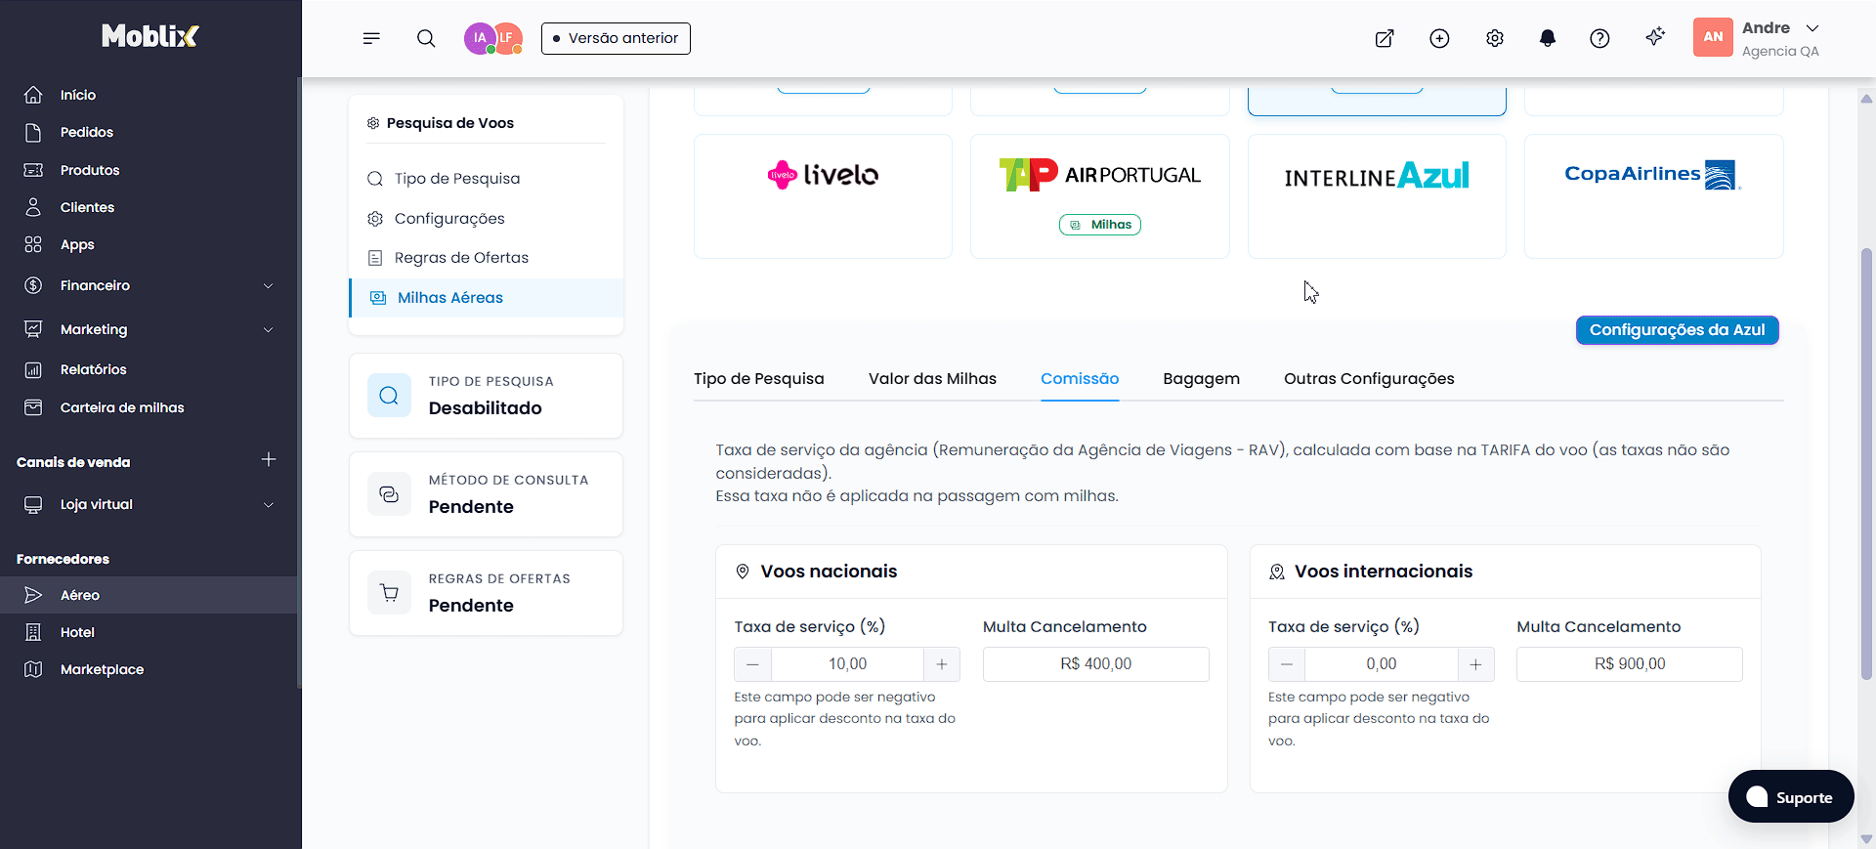The height and width of the screenshot is (849, 1876).
Task: Click the scrollbar down arrow
Action: pyautogui.click(x=1866, y=838)
